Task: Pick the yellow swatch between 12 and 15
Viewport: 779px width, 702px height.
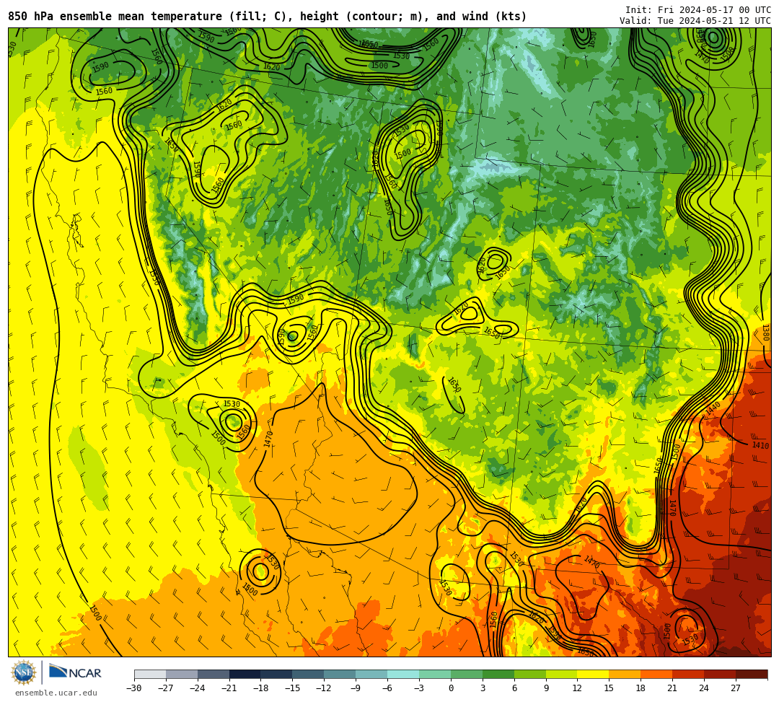Action: [594, 674]
